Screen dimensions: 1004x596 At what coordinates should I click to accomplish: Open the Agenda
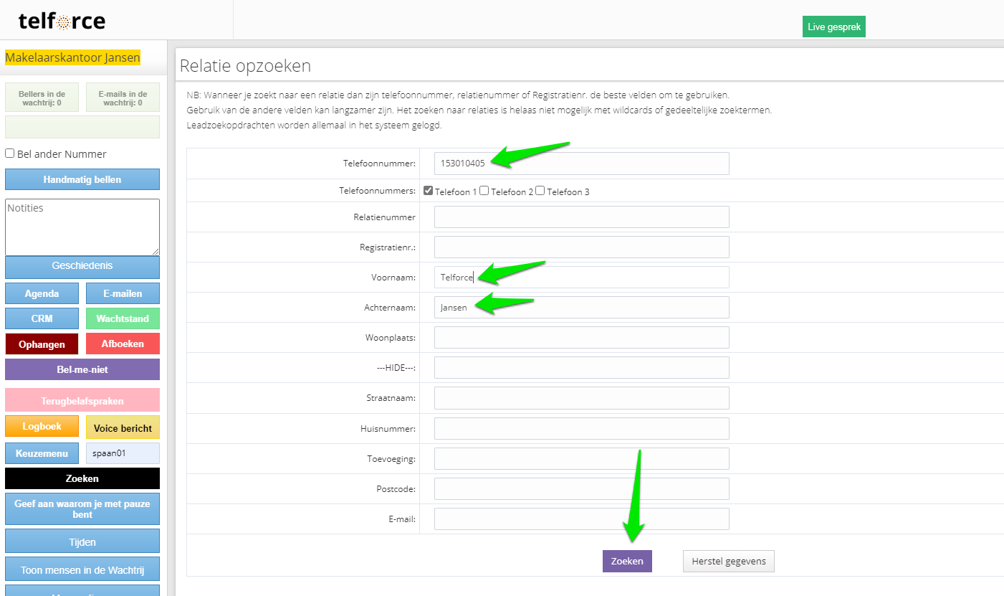(x=42, y=293)
